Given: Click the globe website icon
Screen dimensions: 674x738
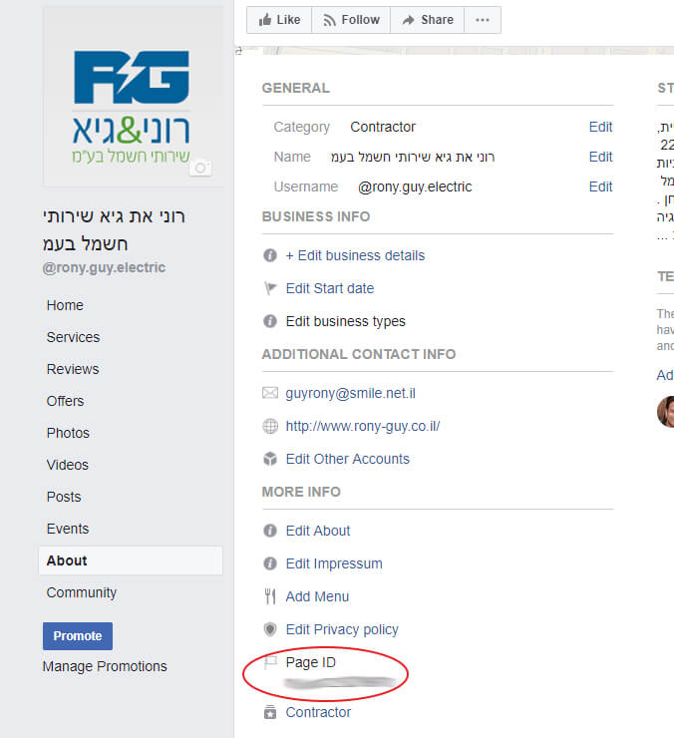Looking at the screenshot, I should [x=269, y=426].
